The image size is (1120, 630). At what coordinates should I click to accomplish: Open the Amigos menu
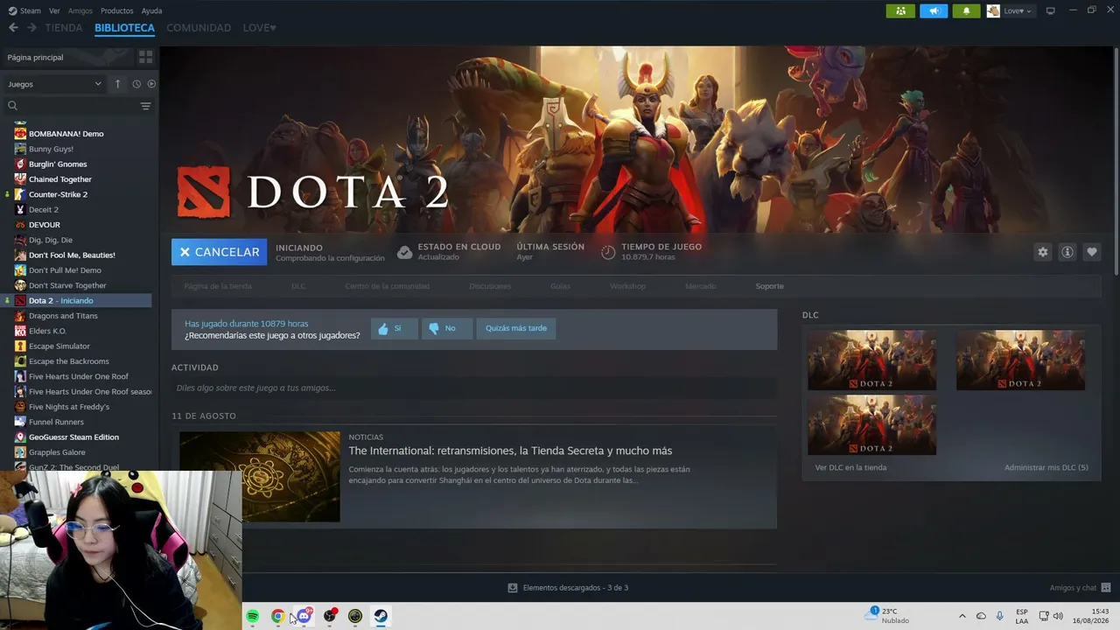(x=80, y=10)
